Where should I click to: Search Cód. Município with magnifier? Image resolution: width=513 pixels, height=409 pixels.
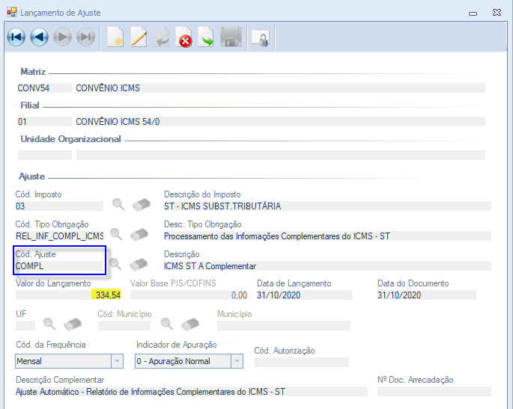point(166,324)
